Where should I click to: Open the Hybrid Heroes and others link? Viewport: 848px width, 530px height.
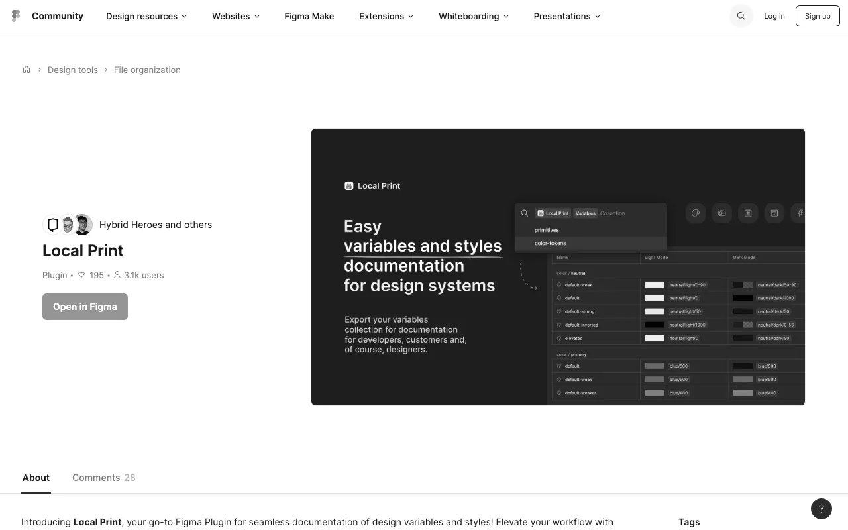pyautogui.click(x=156, y=225)
